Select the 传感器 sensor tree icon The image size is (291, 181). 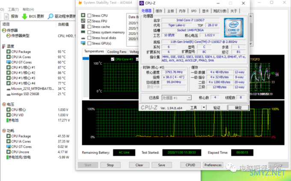coord(4,30)
